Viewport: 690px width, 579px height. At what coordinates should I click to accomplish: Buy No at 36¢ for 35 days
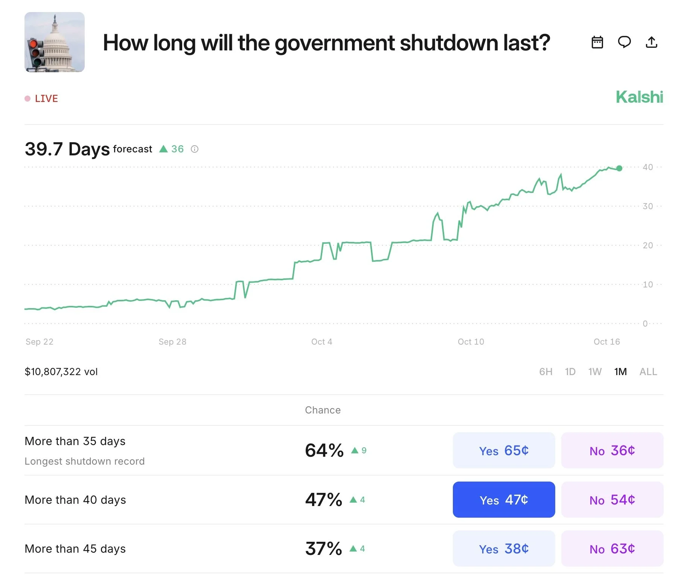[612, 450]
